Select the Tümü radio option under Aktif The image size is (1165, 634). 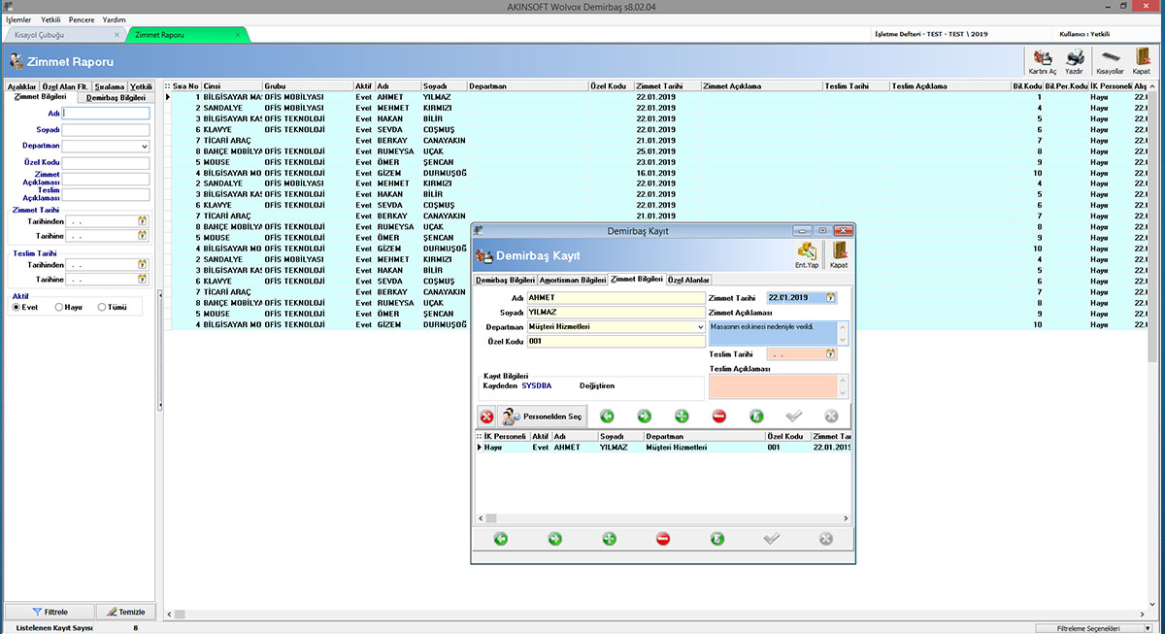pos(102,307)
